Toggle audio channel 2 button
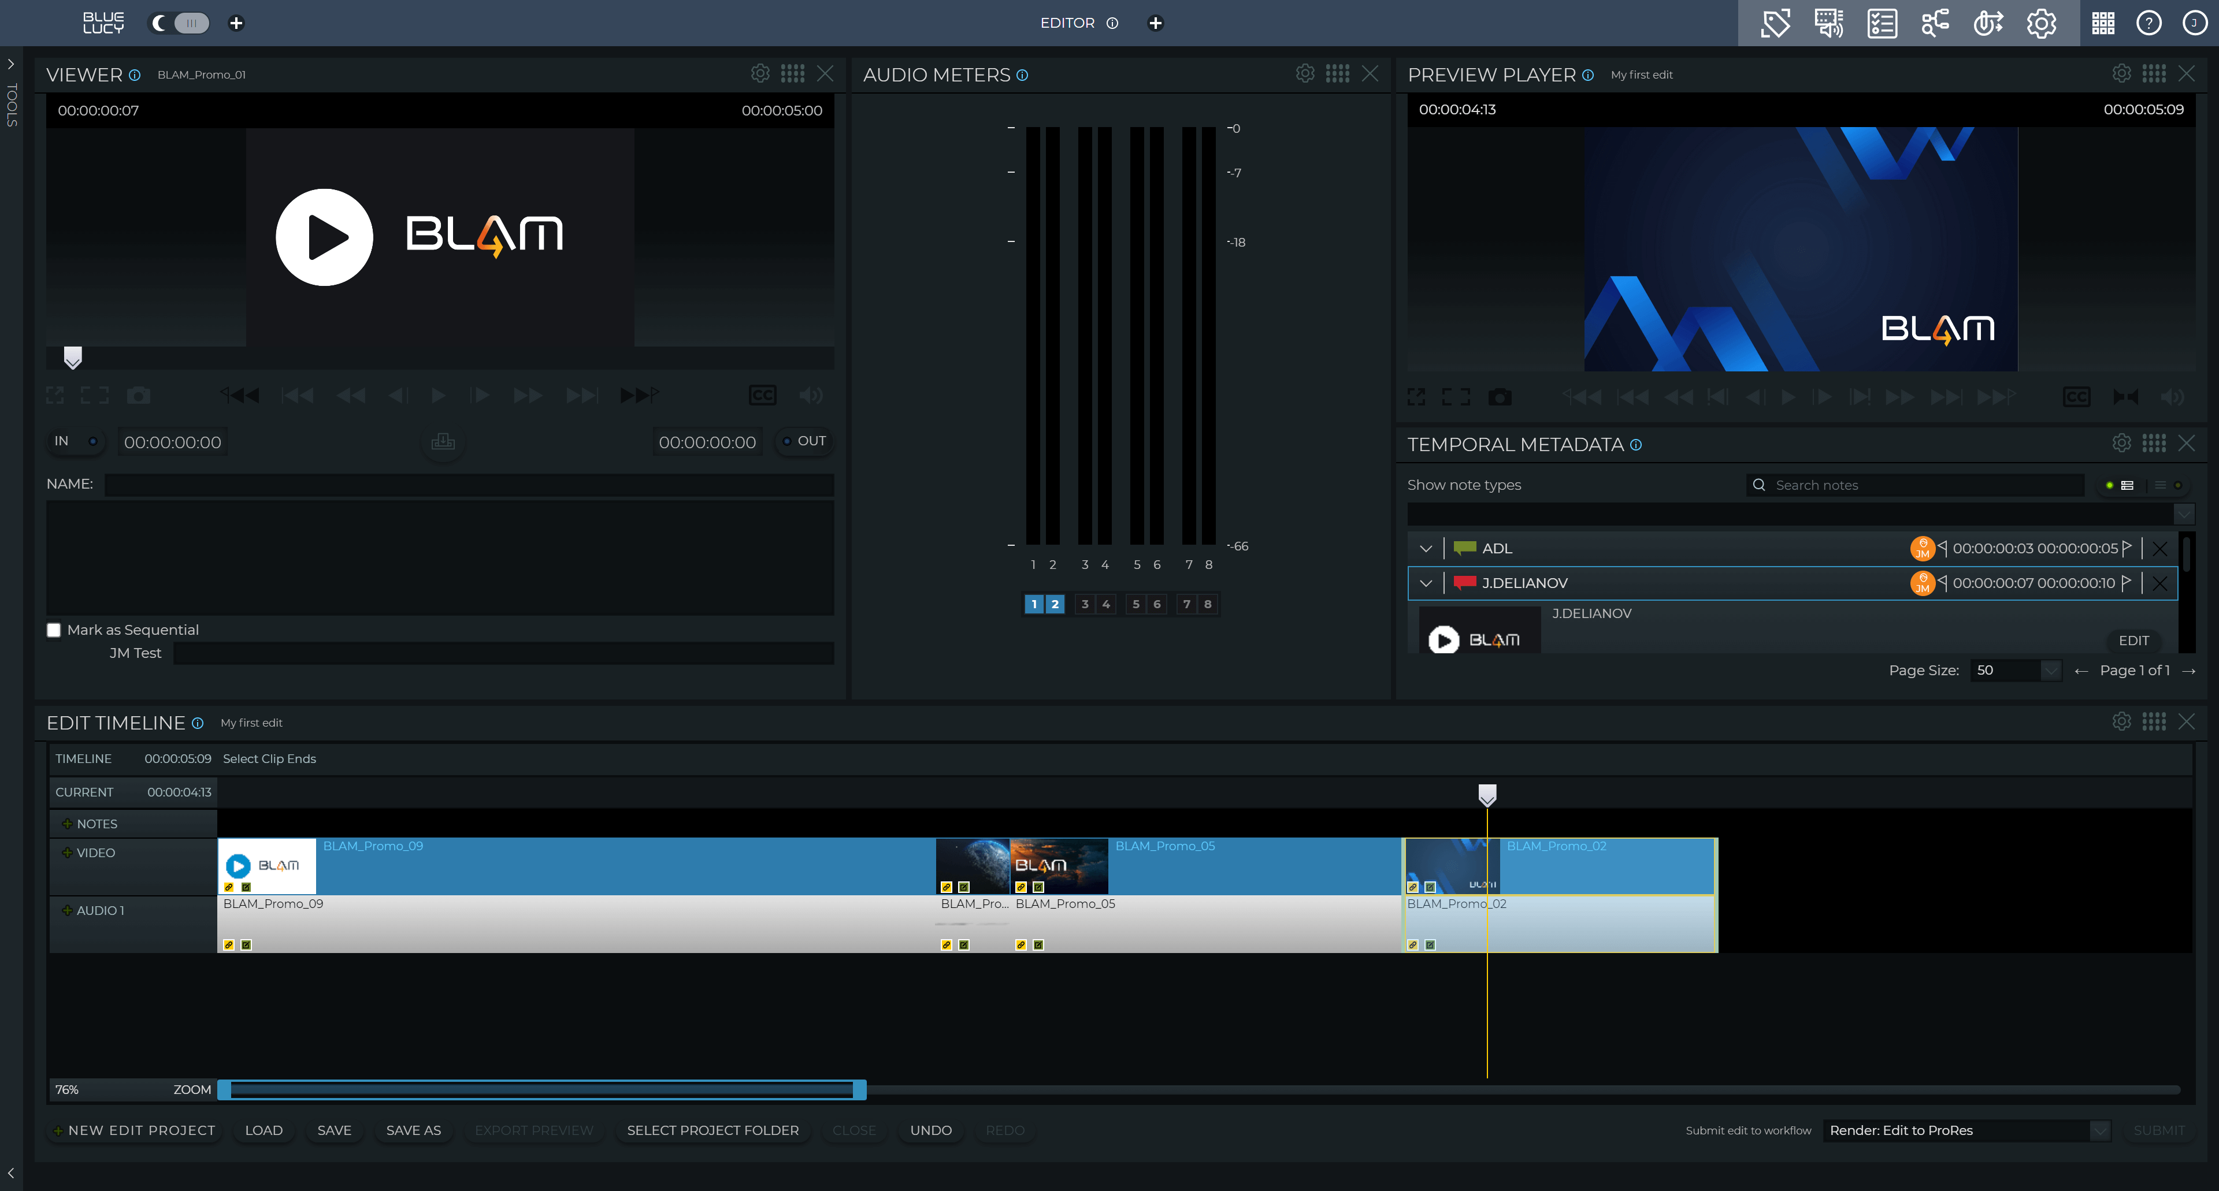Viewport: 2219px width, 1191px height. (x=1055, y=605)
